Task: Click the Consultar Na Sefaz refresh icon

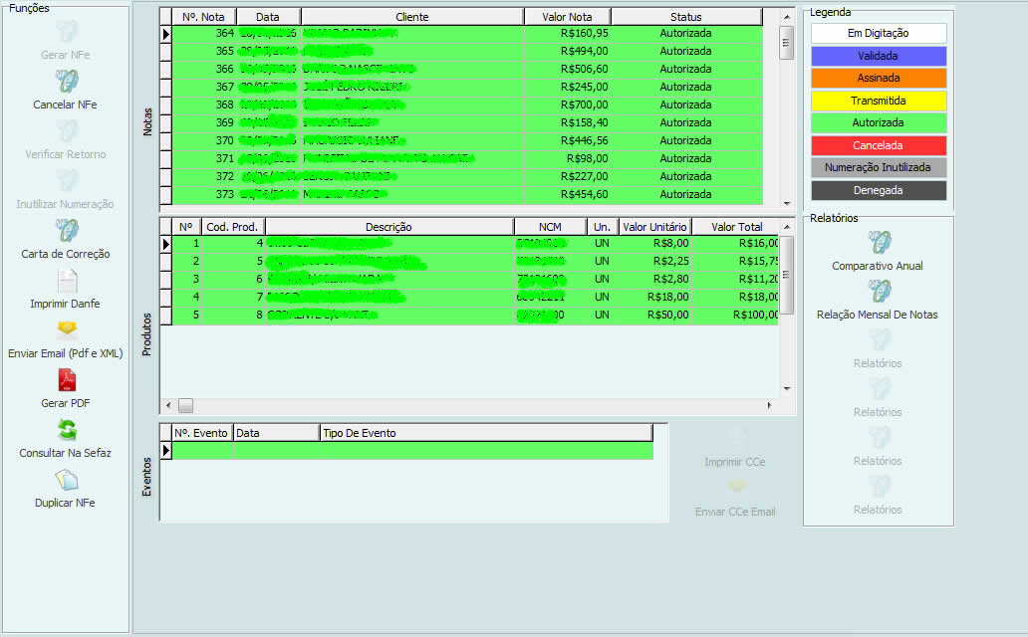Action: 66,430
